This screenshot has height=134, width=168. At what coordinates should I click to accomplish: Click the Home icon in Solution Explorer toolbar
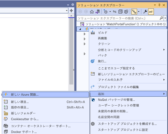tap(92, 12)
